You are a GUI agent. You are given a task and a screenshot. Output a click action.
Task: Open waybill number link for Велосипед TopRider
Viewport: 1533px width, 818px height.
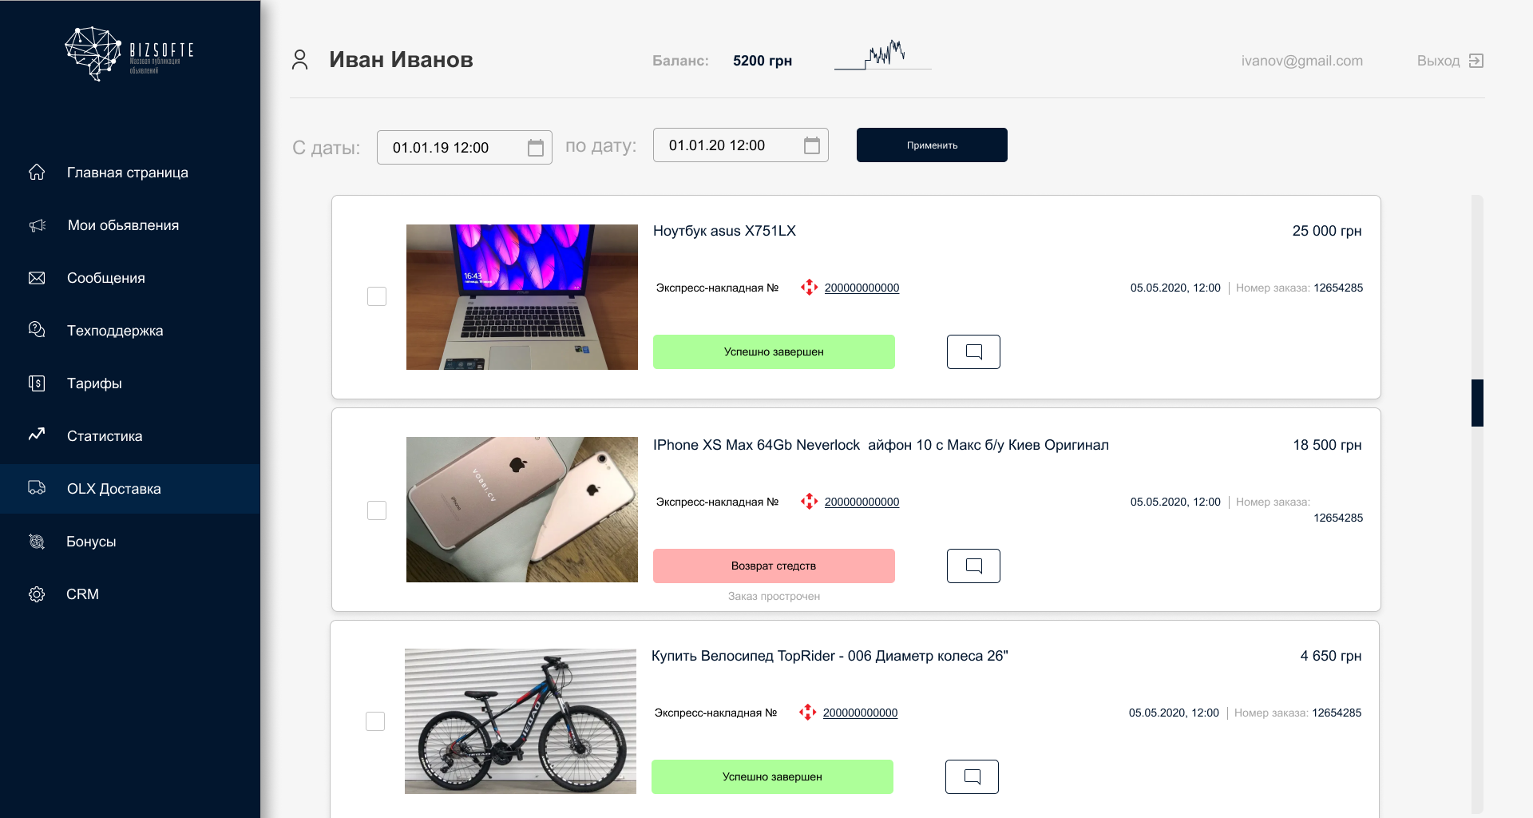pos(860,713)
